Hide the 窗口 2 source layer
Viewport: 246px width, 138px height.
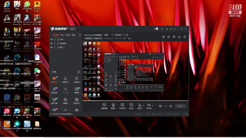point(51,47)
